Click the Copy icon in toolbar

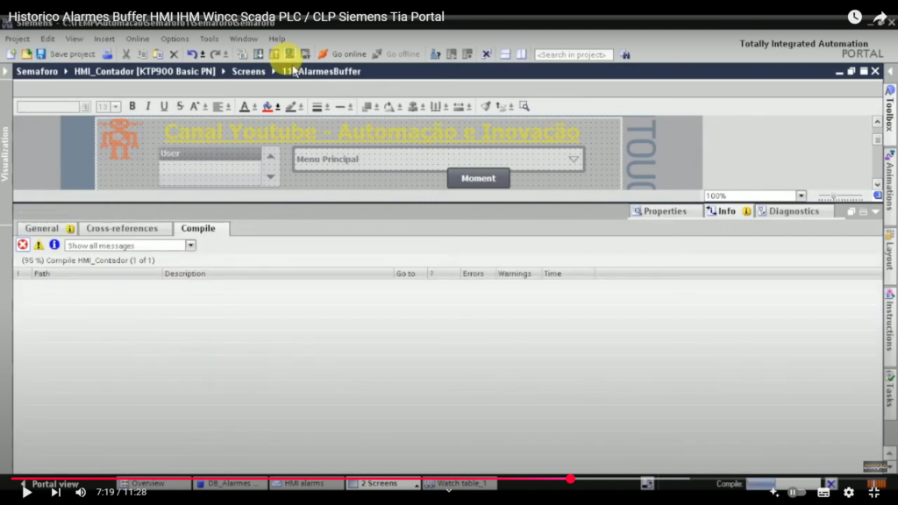pyautogui.click(x=142, y=54)
